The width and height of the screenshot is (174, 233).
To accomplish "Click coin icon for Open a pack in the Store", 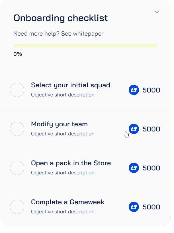I will coord(134,168).
